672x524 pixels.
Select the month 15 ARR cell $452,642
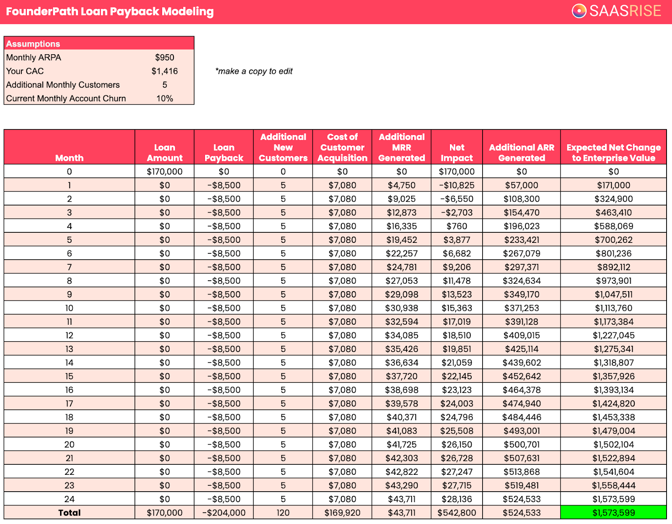click(522, 376)
